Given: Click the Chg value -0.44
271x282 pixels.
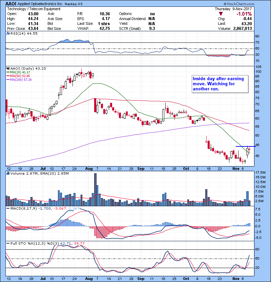Looking at the screenshot, I should point(247,19).
